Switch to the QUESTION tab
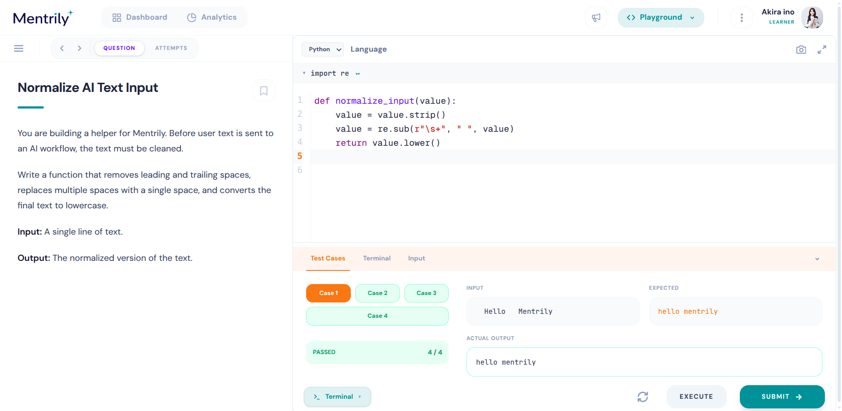Viewport: 842px width, 411px height. tap(119, 48)
